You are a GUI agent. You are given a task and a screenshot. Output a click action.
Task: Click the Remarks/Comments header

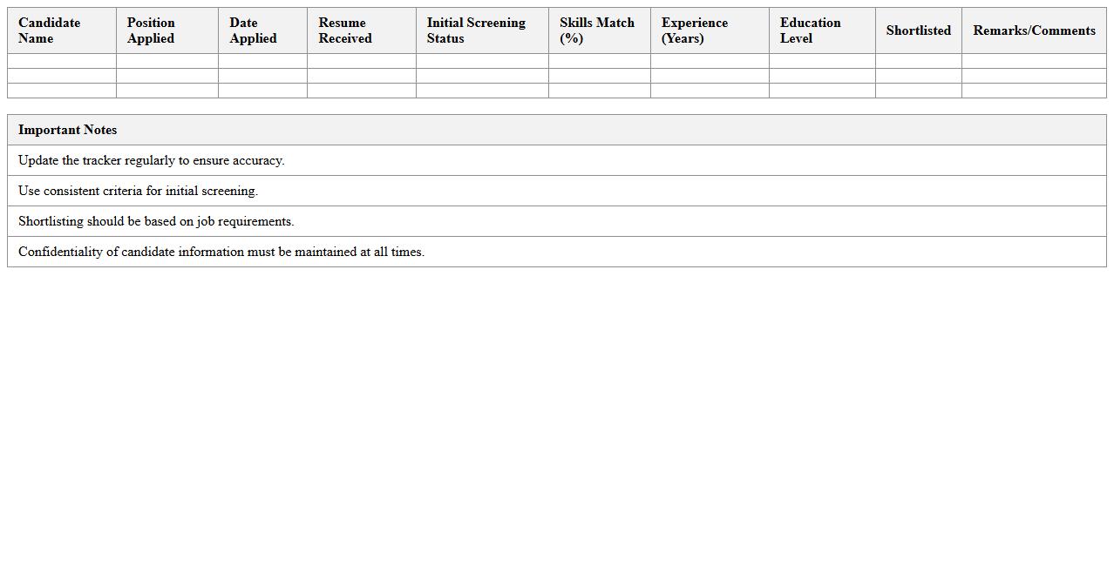pos(1034,30)
